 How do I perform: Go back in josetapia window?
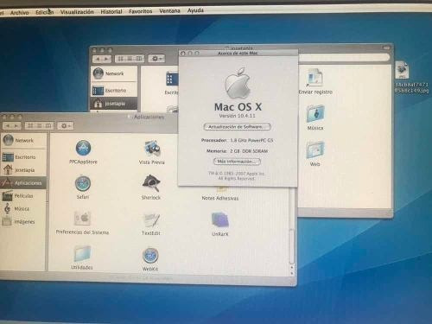point(98,59)
